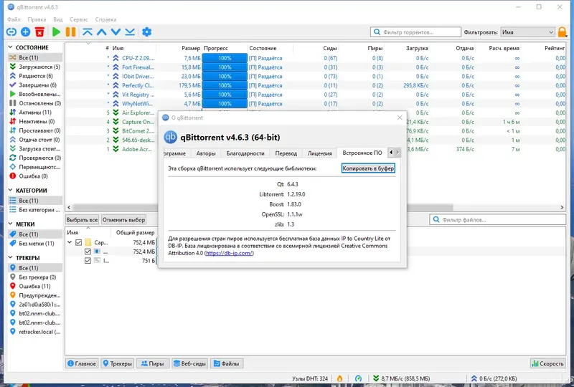The width and height of the screenshot is (574, 387).
Task: Open settings with the blue gear icon
Action: click(x=147, y=32)
